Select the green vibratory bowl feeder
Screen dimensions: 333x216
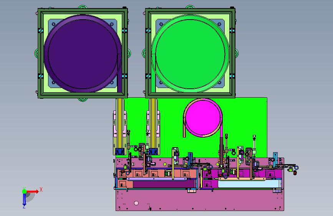pos(190,53)
